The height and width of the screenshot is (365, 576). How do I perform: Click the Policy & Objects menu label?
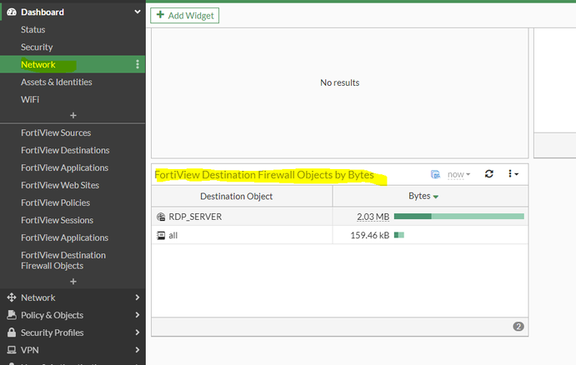pos(53,315)
